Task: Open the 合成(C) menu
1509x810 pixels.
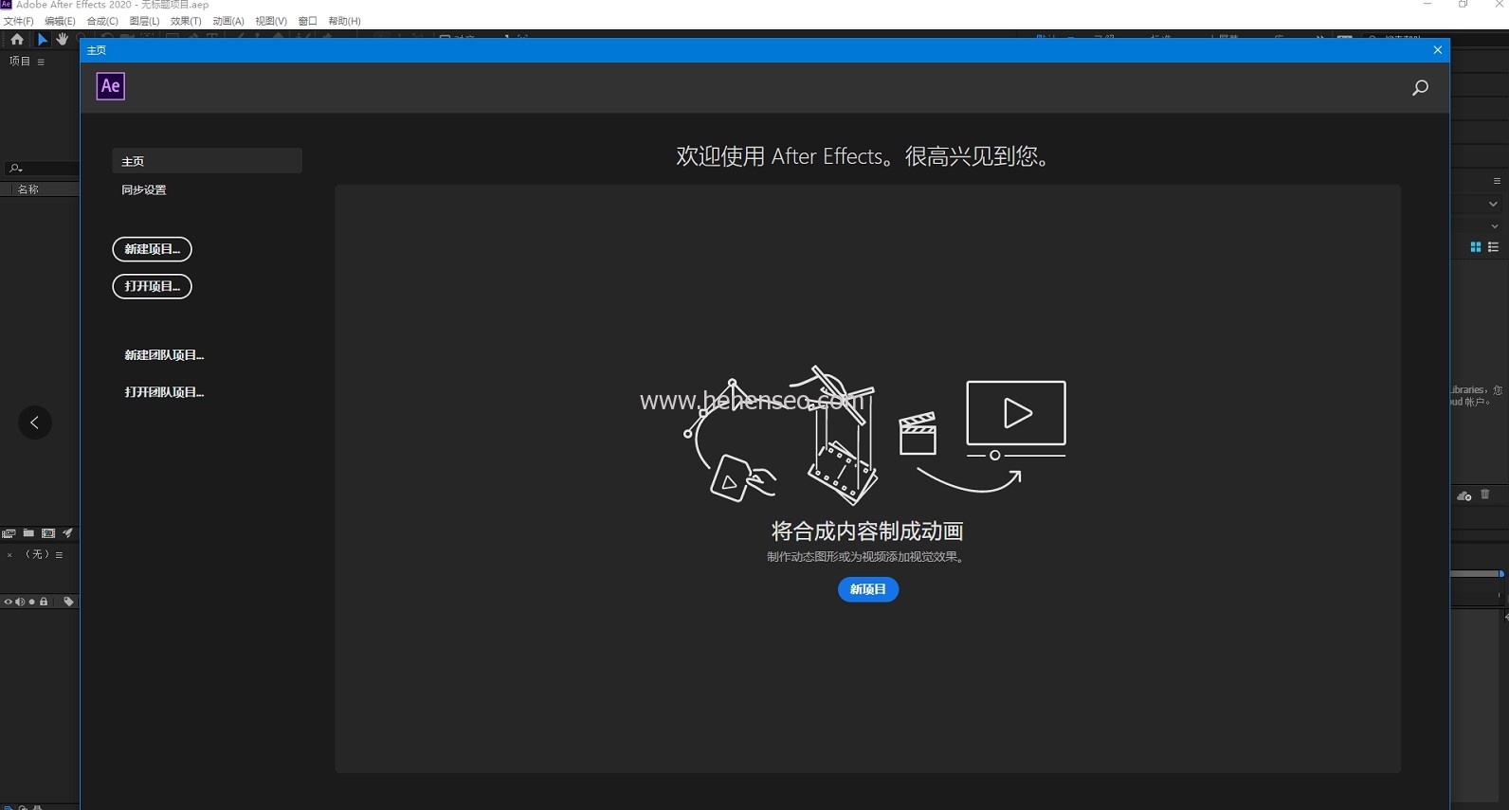Action: 102,21
